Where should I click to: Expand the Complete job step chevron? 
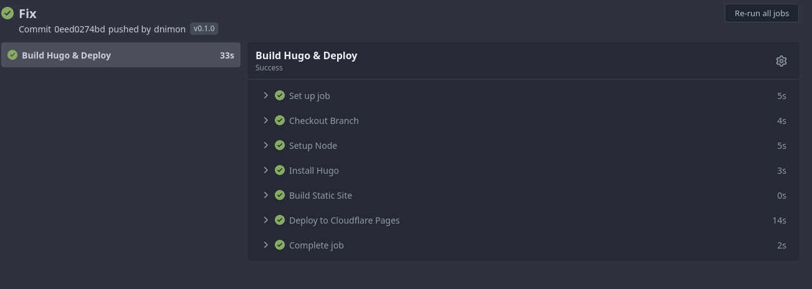(266, 245)
